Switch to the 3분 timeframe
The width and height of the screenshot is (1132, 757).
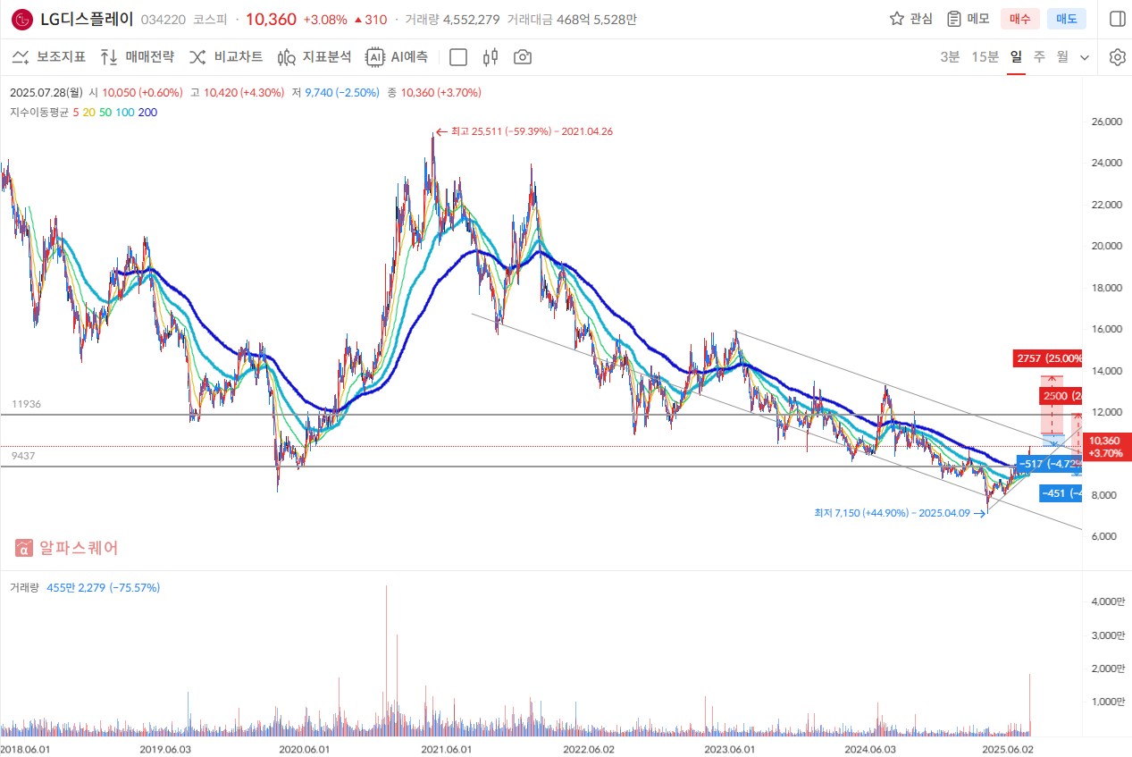(950, 57)
